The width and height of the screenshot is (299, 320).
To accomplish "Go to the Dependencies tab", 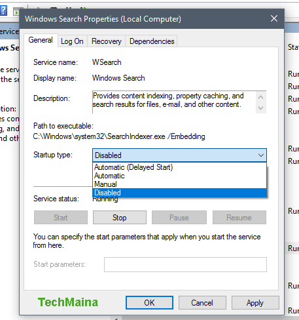I will click(152, 41).
